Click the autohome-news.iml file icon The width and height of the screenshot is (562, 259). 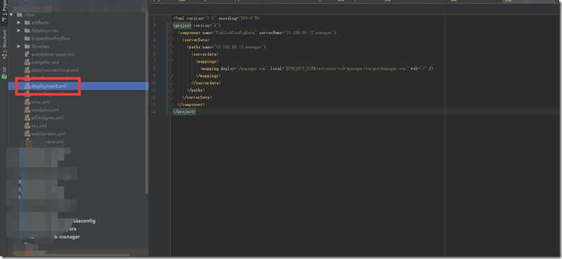(27, 54)
